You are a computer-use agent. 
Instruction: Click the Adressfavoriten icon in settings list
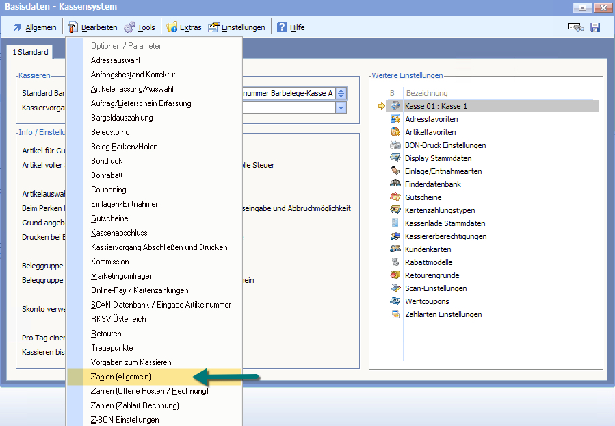tap(395, 119)
